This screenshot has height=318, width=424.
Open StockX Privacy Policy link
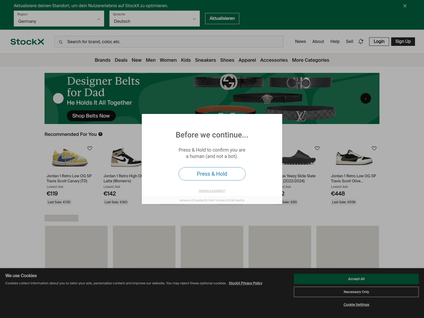point(245,283)
